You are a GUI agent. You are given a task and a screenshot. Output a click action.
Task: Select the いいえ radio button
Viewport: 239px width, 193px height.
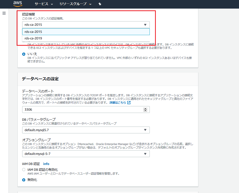click(x=24, y=54)
